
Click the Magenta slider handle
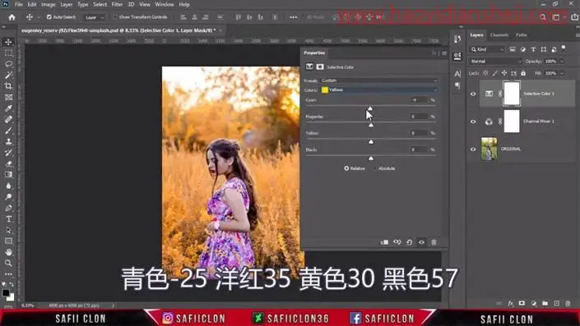click(x=371, y=125)
